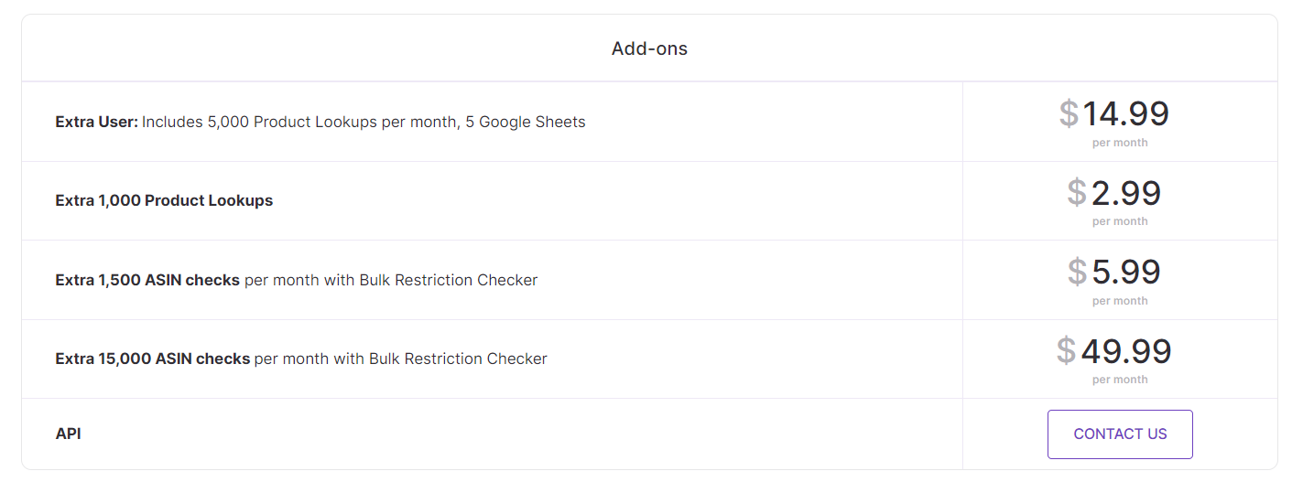Click the bold "Extra 15,000 ASIN checks" text
Image resolution: width=1303 pixels, height=482 pixels.
tap(152, 359)
